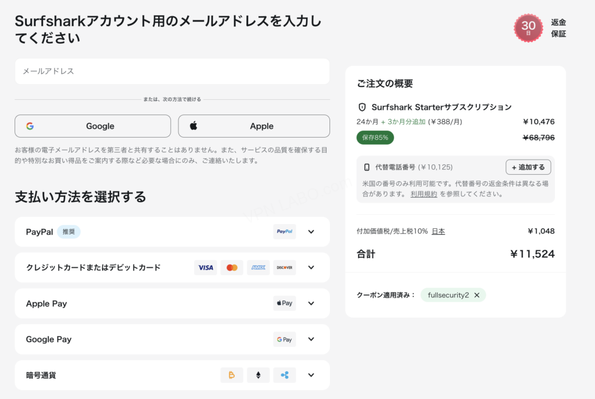Click the VISA card icon
Screen dimensions: 595x399
point(205,267)
